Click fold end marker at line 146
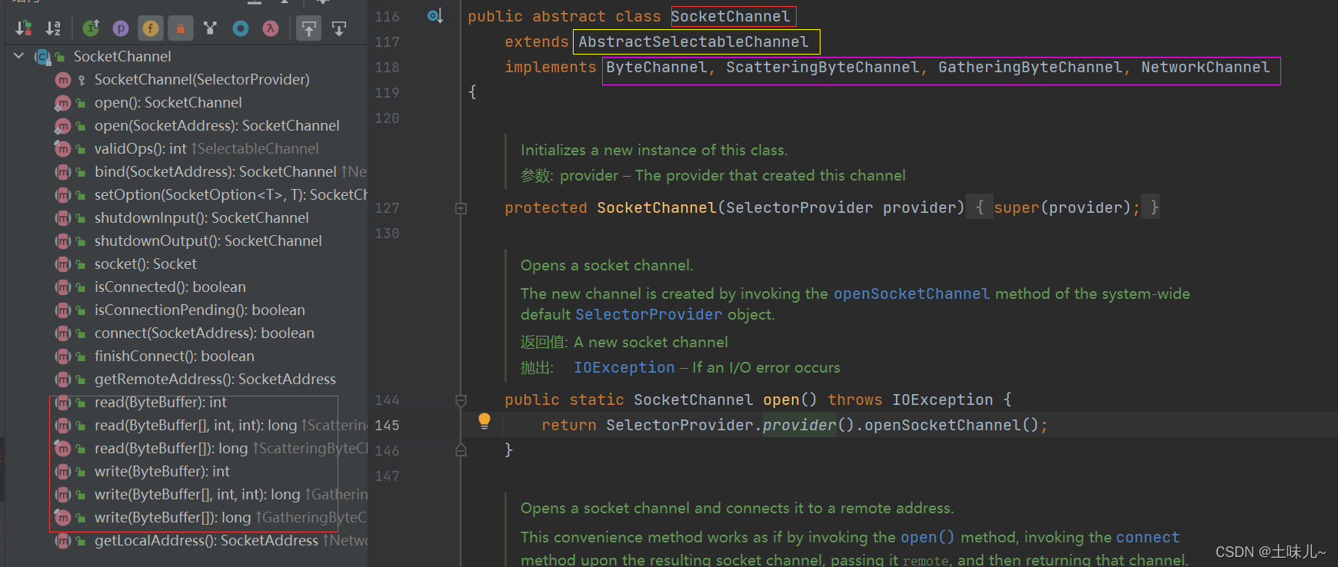1338x567 pixels. tap(461, 450)
